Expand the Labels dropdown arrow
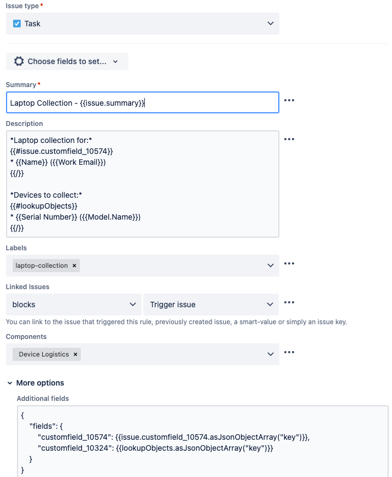The height and width of the screenshot is (477, 392). 270,266
